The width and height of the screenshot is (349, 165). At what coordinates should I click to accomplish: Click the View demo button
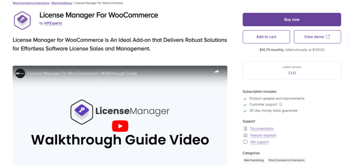317,37
